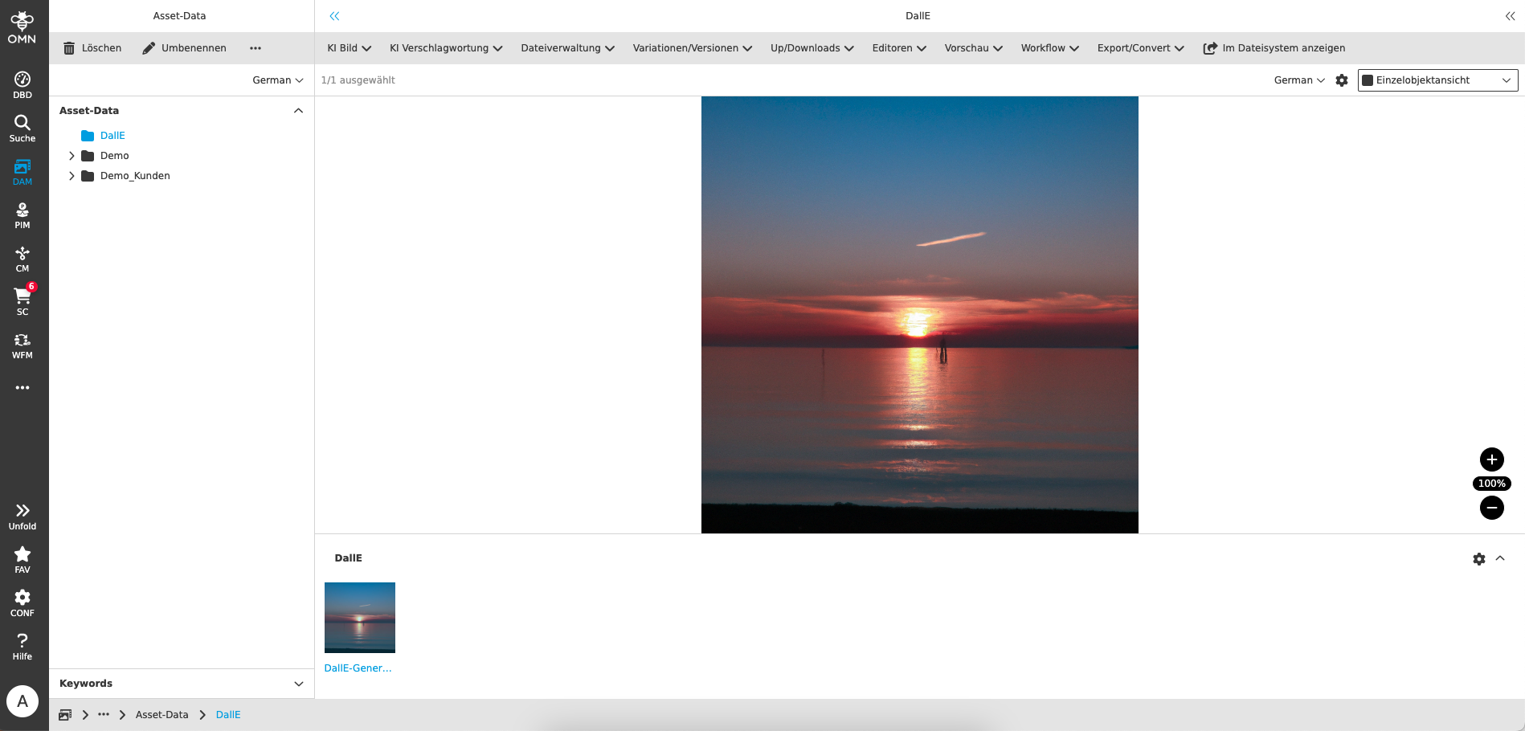
Task: Open the KI Verschlagwortung menu
Action: pos(446,48)
